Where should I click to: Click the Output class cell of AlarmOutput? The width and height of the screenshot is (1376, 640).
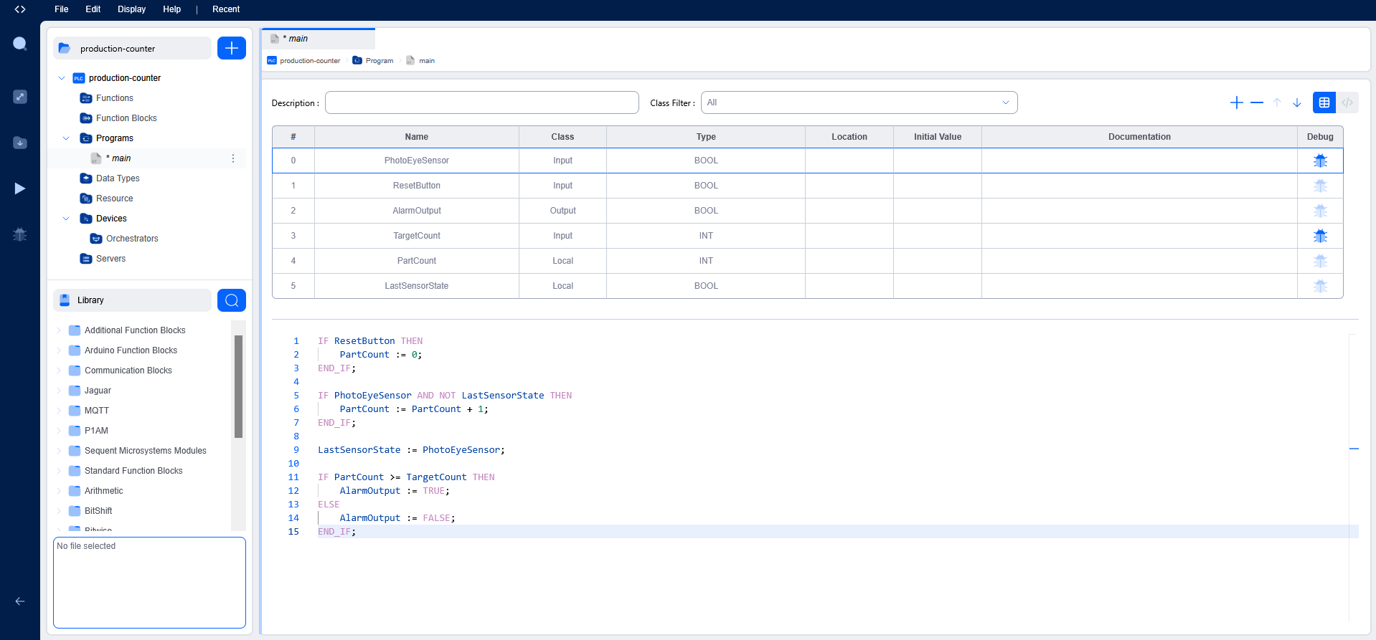point(562,211)
